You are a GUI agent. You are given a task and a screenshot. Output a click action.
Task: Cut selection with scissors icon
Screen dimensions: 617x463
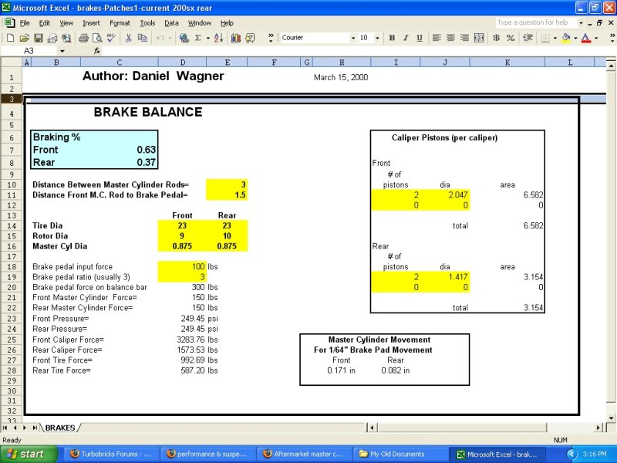[128, 38]
